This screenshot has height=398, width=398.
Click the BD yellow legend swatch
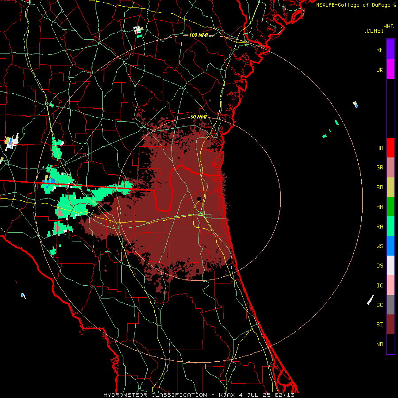click(390, 187)
